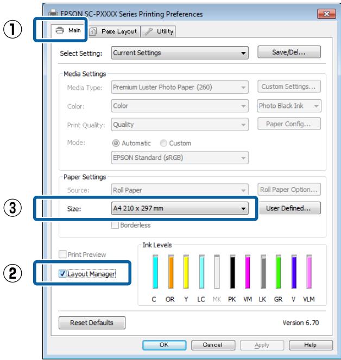Click the User Defined... button
Viewport: 341px width, 360px height.
[289, 208]
